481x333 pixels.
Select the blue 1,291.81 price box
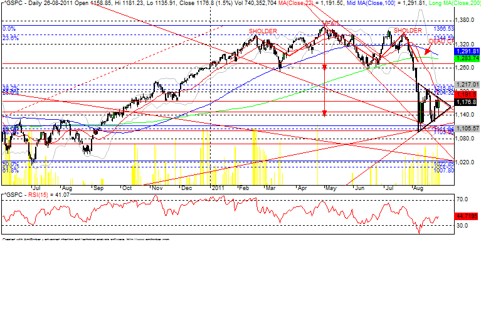(x=467, y=51)
